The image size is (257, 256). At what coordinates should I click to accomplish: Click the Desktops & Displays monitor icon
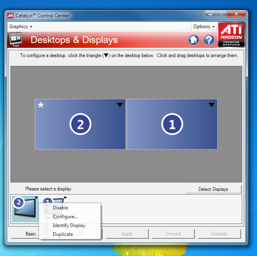pyautogui.click(x=16, y=40)
